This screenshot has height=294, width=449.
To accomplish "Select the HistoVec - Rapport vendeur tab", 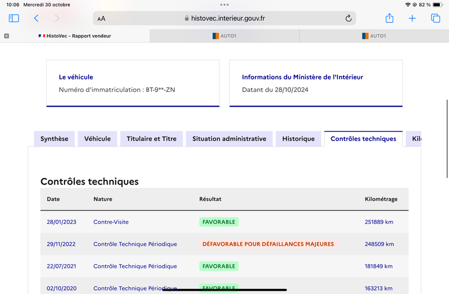I will pos(75,36).
